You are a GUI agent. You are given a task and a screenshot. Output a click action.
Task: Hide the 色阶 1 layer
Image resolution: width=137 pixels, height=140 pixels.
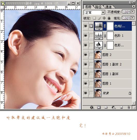(85, 36)
